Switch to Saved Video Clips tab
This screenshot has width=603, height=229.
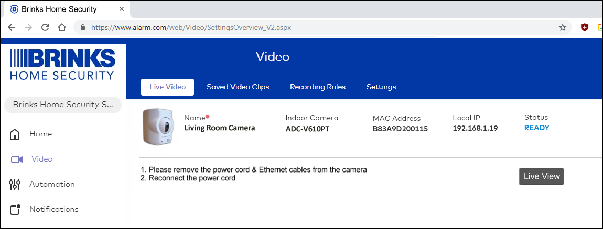pos(238,87)
